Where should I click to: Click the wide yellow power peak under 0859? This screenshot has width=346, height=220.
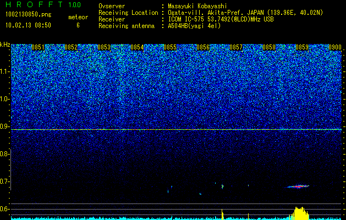[299, 213]
